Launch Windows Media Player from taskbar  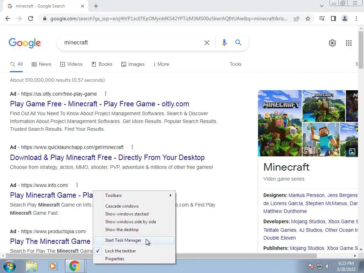pyautogui.click(x=53, y=266)
